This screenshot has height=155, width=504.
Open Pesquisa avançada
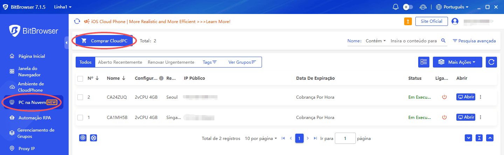(474, 41)
